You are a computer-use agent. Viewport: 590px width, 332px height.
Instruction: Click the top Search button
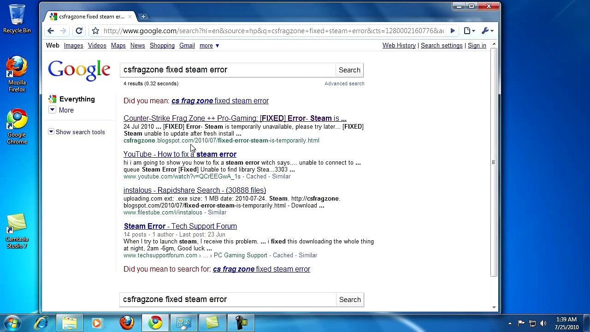[x=349, y=70]
